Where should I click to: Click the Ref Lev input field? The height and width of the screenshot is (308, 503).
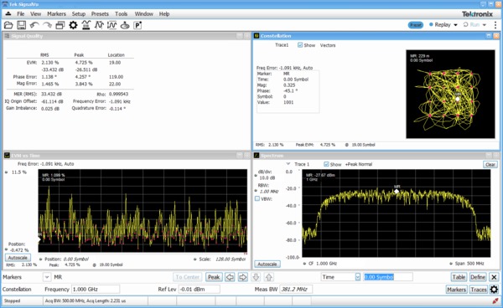(x=200, y=289)
